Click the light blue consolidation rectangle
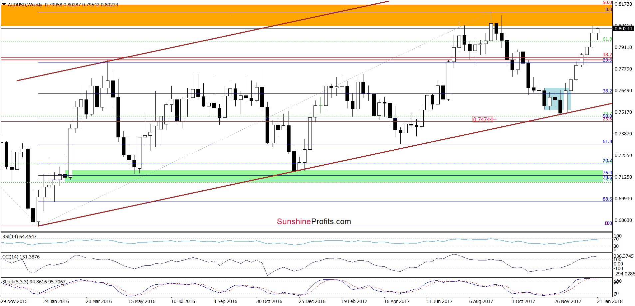Image resolution: width=635 pixels, height=306 pixels. pyautogui.click(x=557, y=99)
